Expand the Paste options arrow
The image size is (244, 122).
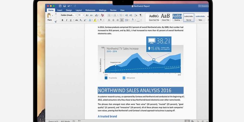52,16
